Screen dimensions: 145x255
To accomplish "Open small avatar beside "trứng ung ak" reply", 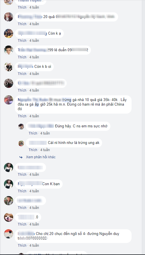I will tap(21, 143).
